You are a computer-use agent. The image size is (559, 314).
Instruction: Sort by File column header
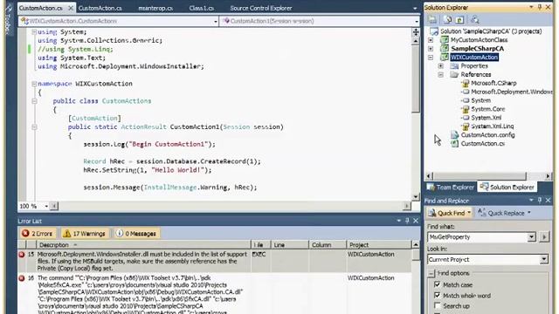click(260, 244)
